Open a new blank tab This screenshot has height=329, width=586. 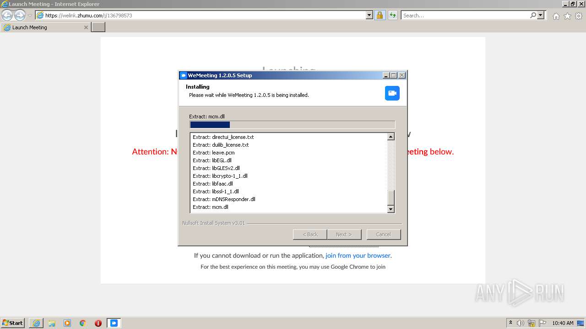coord(98,27)
